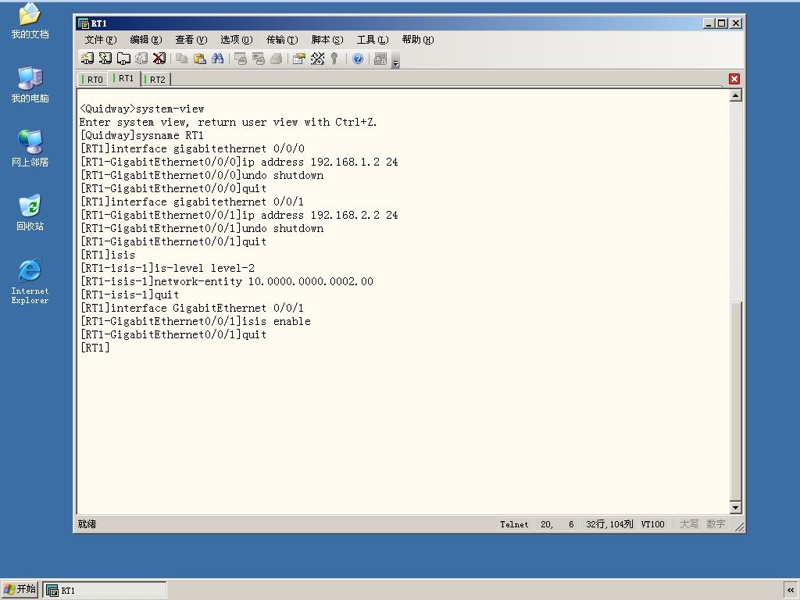Click the Paste clipboard icon

pyautogui.click(x=199, y=59)
